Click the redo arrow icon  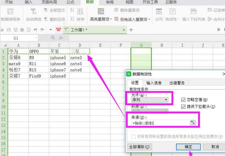pyautogui.click(x=42, y=30)
